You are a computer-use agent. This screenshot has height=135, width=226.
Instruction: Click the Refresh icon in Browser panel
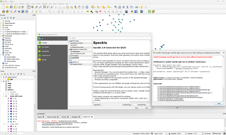(5, 18)
